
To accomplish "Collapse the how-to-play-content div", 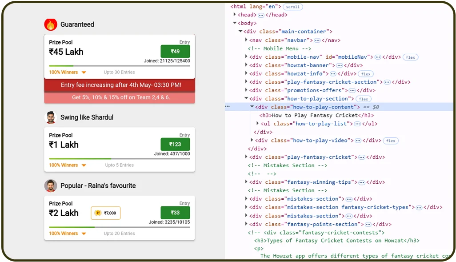I will pos(252,107).
